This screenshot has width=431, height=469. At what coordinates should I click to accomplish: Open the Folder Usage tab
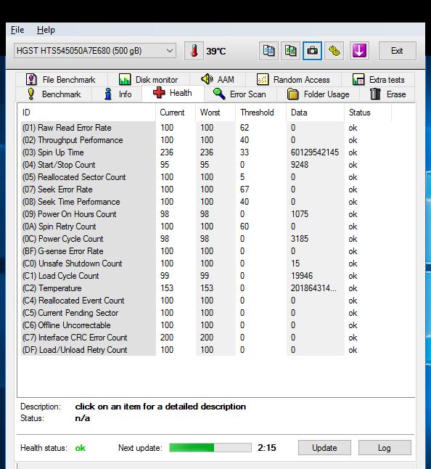[x=319, y=94]
